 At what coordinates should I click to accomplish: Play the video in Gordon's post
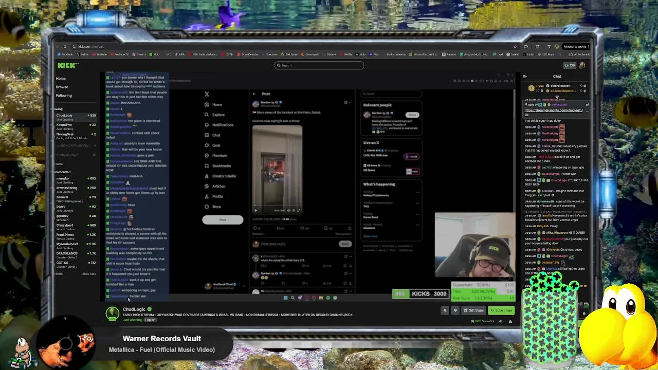(x=256, y=210)
